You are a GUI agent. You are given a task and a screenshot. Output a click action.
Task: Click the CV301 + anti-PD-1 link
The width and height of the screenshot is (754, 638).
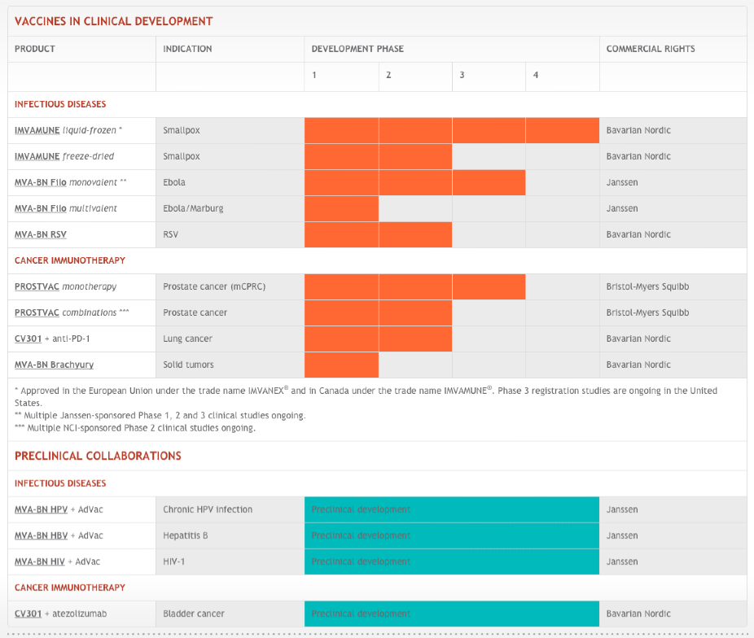(x=28, y=339)
